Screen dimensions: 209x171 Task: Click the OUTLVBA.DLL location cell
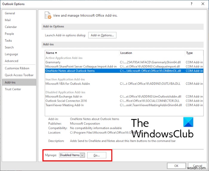pos(150,84)
